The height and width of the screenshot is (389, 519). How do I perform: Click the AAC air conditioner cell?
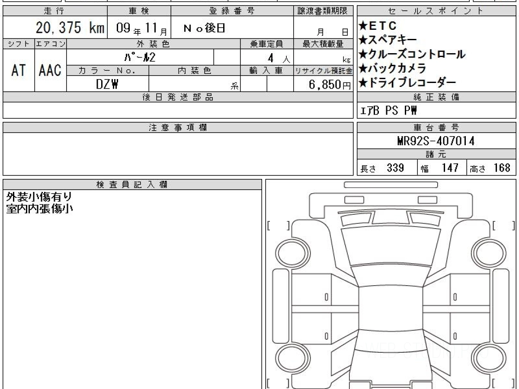tap(50, 70)
